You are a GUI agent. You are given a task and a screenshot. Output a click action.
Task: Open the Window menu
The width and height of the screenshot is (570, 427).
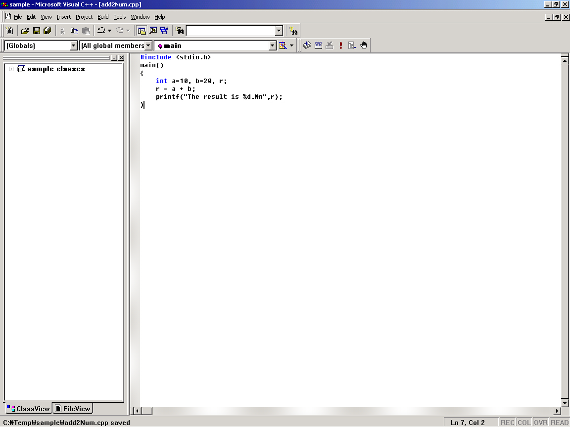point(140,17)
